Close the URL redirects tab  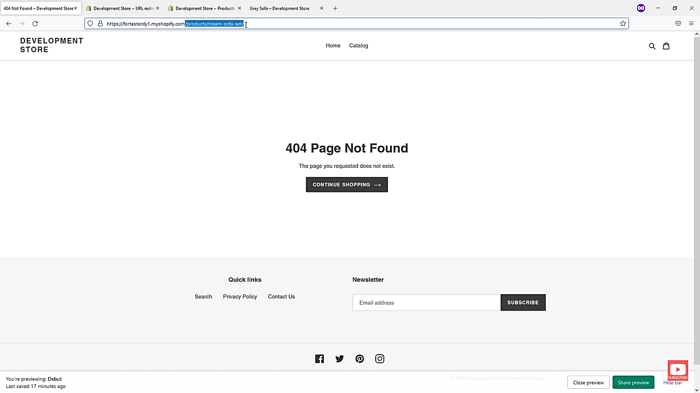coord(157,8)
